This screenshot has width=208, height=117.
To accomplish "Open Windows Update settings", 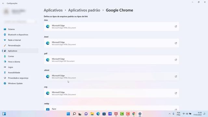I will coord(20,84).
